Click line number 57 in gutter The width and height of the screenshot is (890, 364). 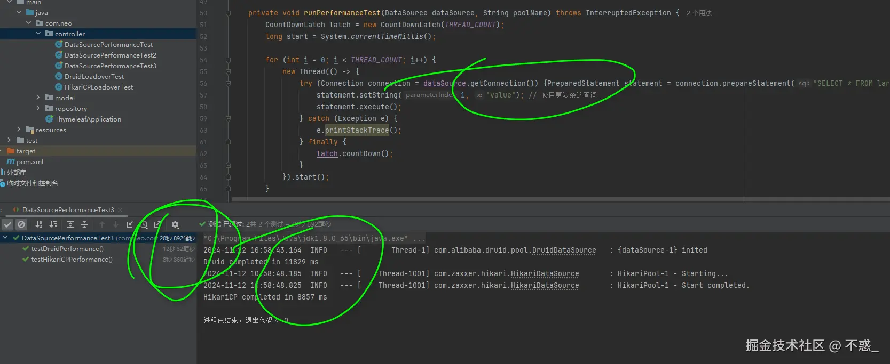click(203, 95)
